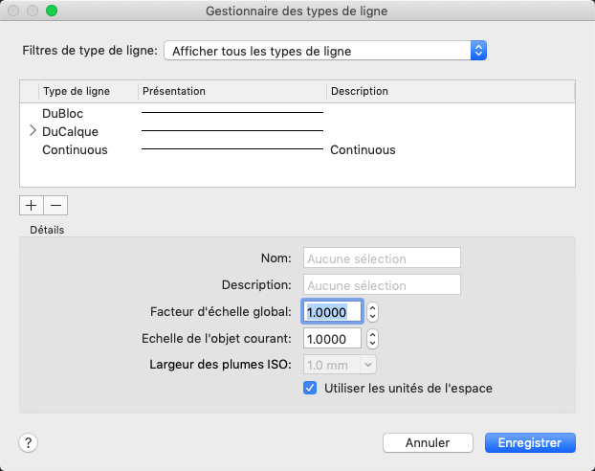Open Largeur des plumes ISO dropdown

pyautogui.click(x=341, y=364)
